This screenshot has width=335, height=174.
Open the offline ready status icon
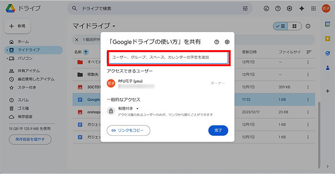click(x=266, y=9)
